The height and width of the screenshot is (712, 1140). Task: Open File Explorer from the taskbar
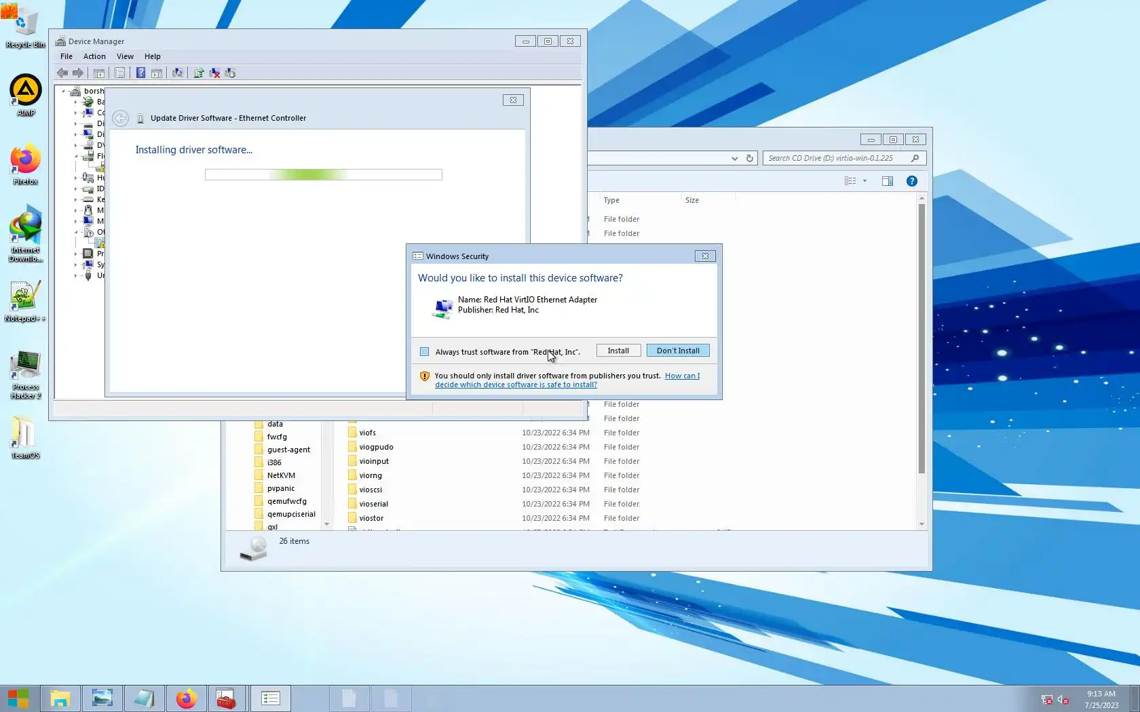coord(60,698)
